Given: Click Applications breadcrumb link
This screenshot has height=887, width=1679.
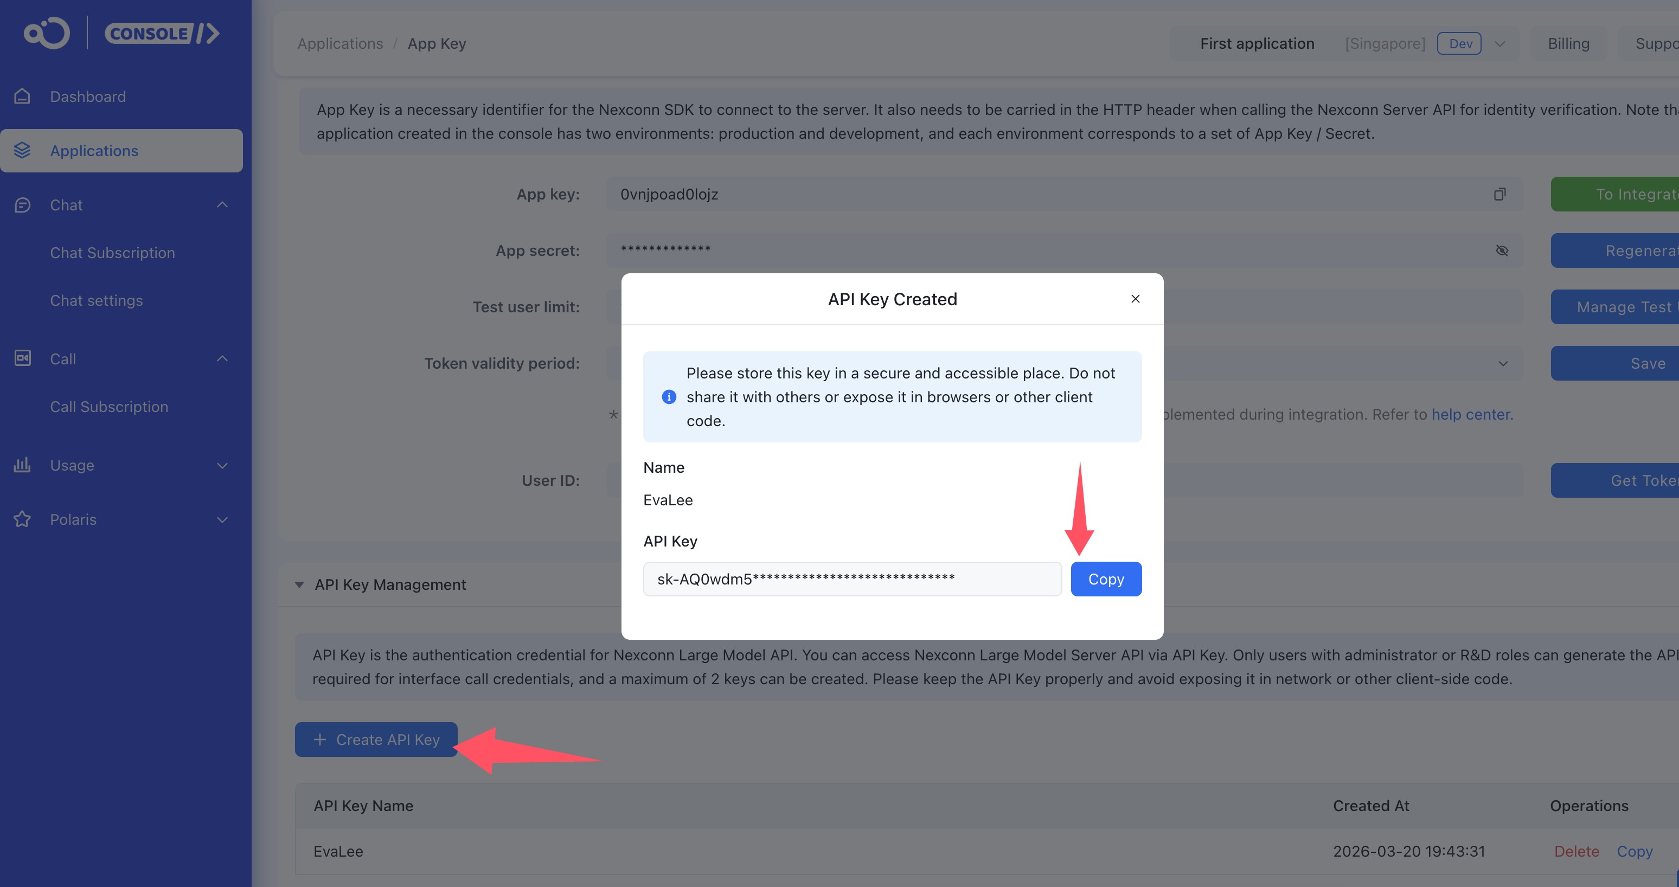Looking at the screenshot, I should click(x=340, y=44).
